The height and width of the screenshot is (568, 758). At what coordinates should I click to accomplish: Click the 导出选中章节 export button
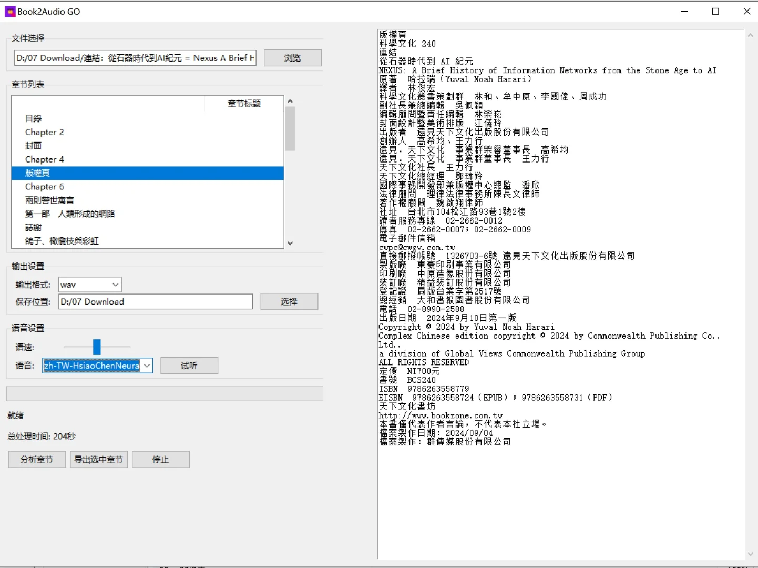tap(98, 460)
